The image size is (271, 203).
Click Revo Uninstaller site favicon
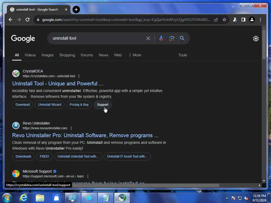tap(16, 126)
